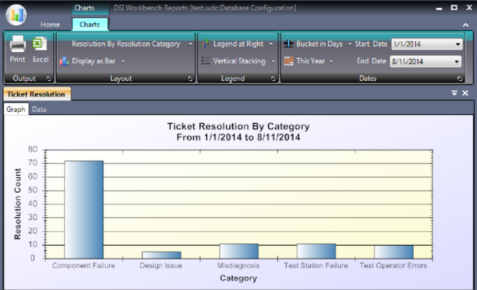
Task: Open the End Date combo box dropdown
Action: [x=457, y=62]
